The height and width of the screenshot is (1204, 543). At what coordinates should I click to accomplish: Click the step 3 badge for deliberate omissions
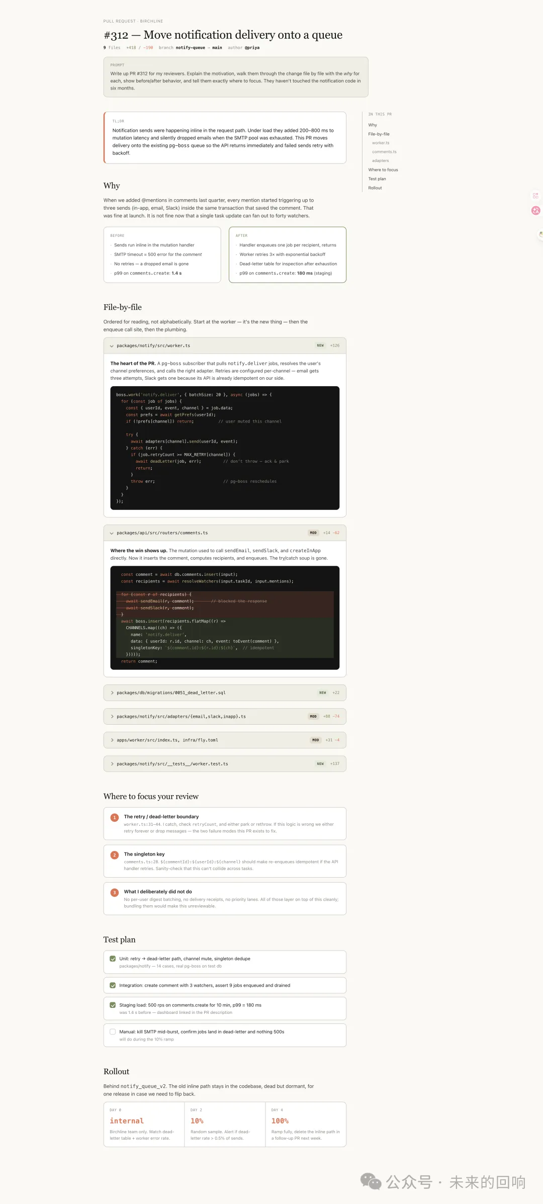tap(115, 893)
